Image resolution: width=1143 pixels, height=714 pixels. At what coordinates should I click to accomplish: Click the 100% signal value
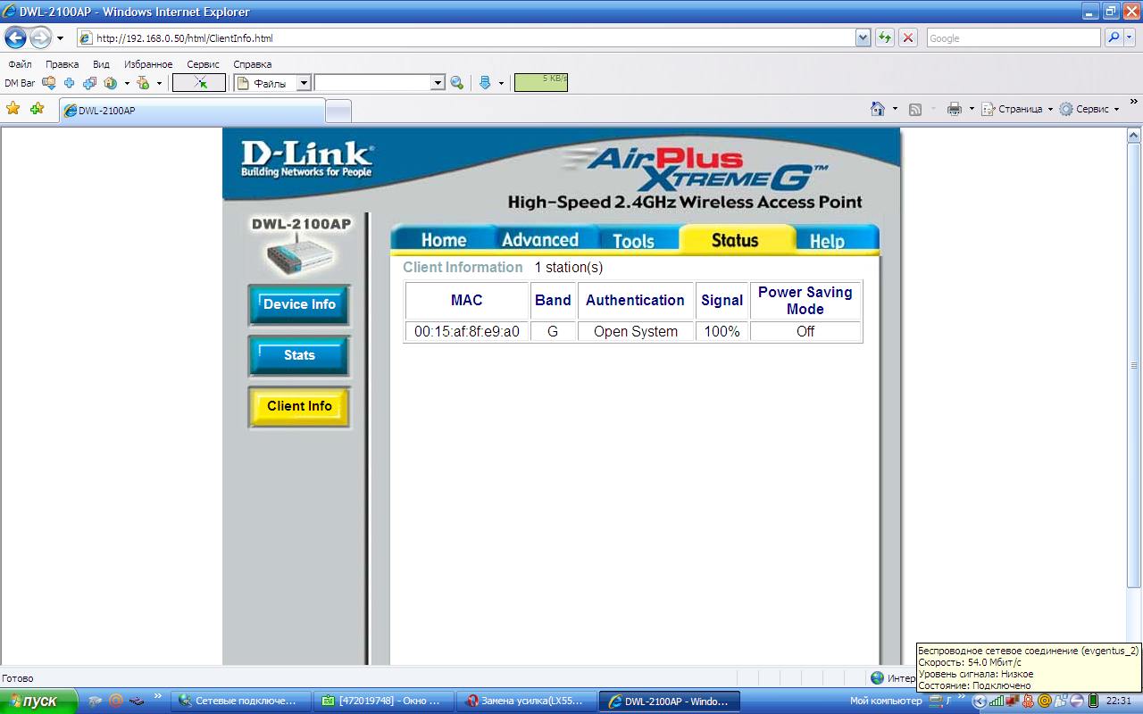722,331
